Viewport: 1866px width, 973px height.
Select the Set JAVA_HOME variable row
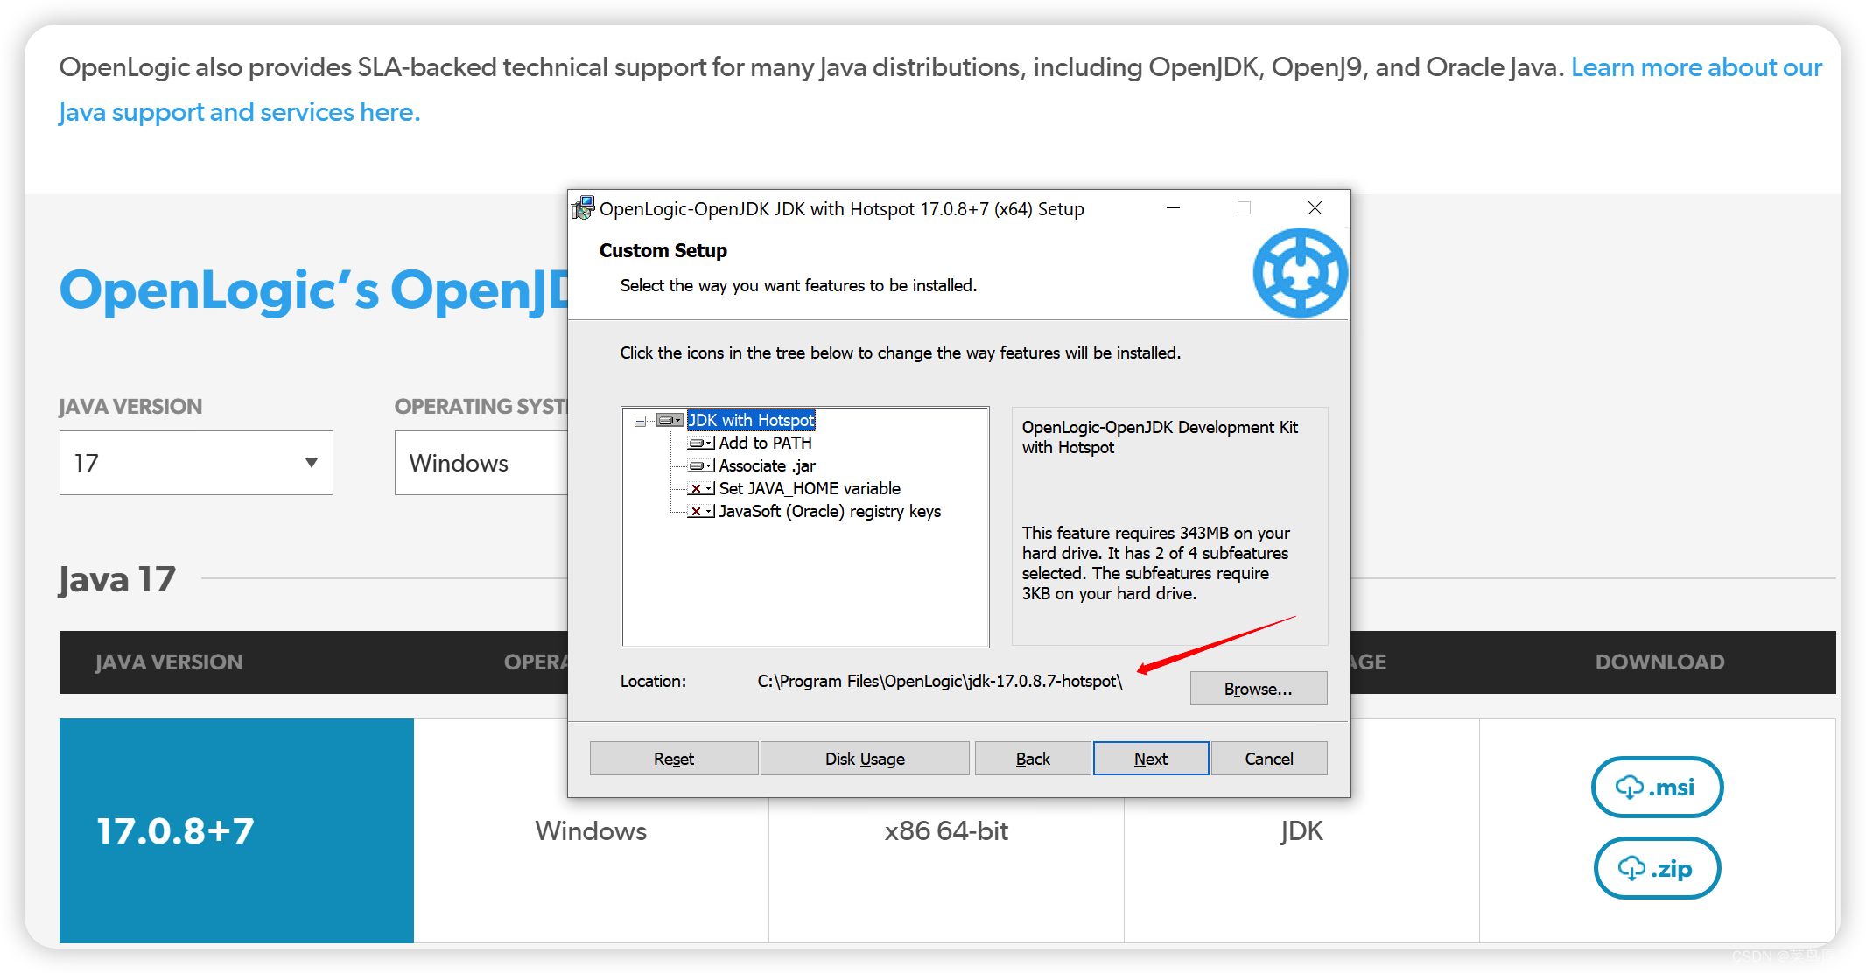coord(810,489)
